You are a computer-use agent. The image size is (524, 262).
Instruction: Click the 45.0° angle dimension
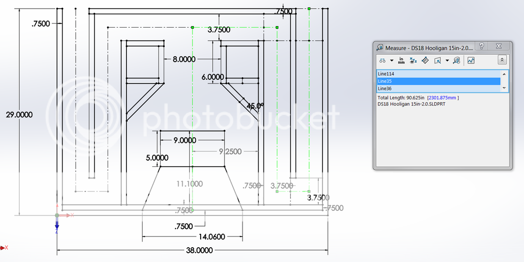[255, 106]
